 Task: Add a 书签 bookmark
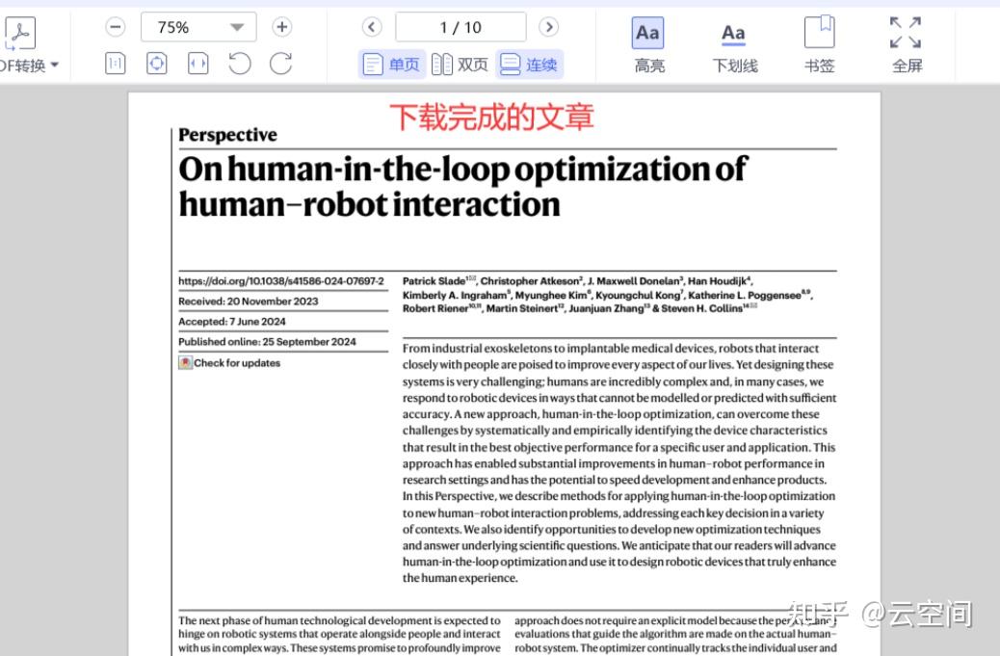tap(820, 46)
